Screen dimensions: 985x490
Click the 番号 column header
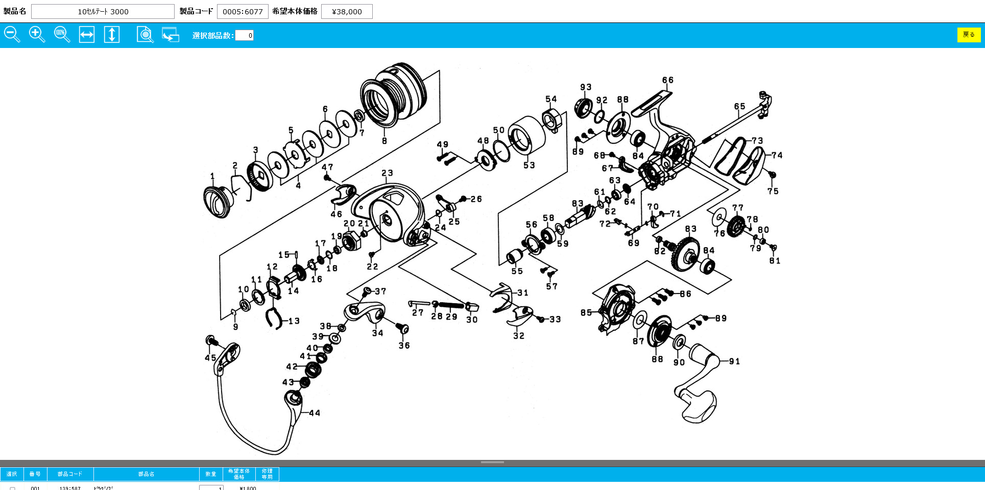35,474
